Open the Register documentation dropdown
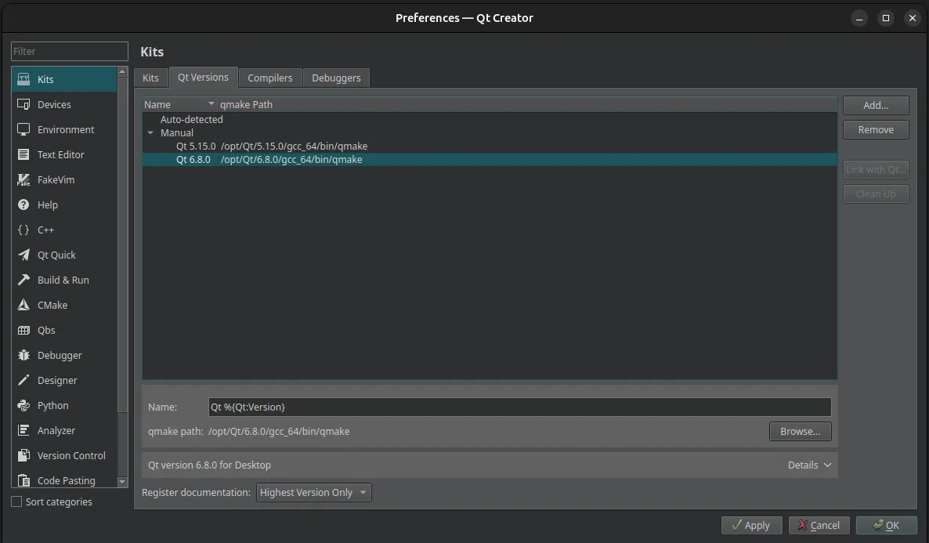 click(313, 492)
